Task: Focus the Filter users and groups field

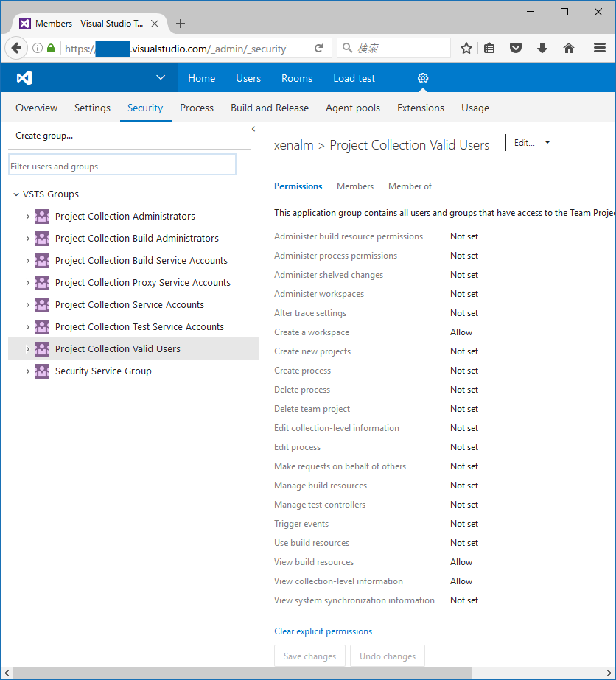Action: pyautogui.click(x=122, y=164)
